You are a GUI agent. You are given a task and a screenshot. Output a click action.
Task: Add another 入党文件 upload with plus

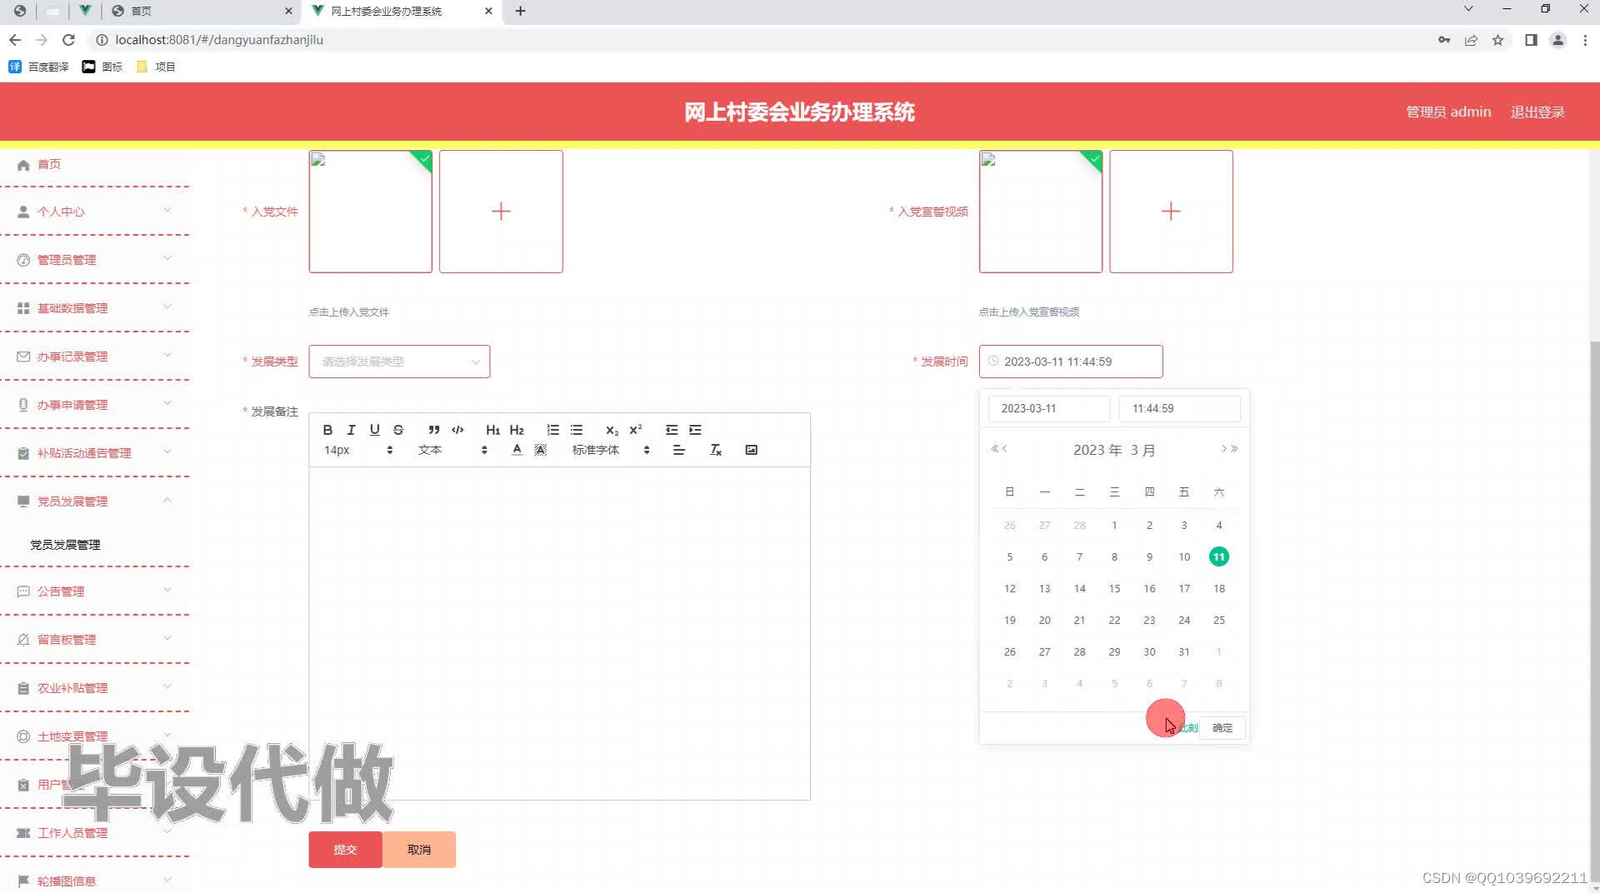pyautogui.click(x=501, y=212)
